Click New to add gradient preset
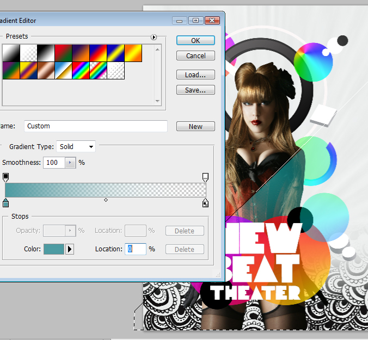Viewport: 368px width, 340px height. 195,126
